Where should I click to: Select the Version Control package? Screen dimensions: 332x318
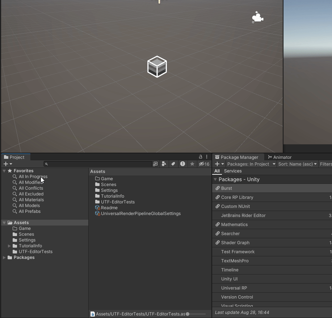(272, 297)
